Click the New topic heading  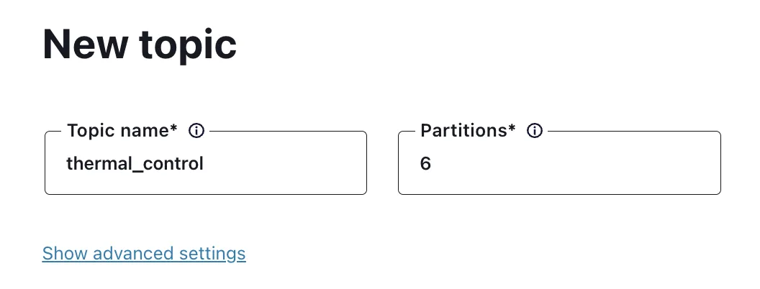(140, 45)
